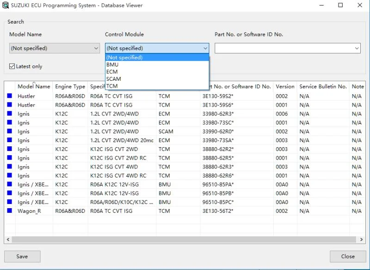Click blue marker of Hustler 3E130-59S2* row
Screen dimensions: 370x270
(x=9, y=96)
